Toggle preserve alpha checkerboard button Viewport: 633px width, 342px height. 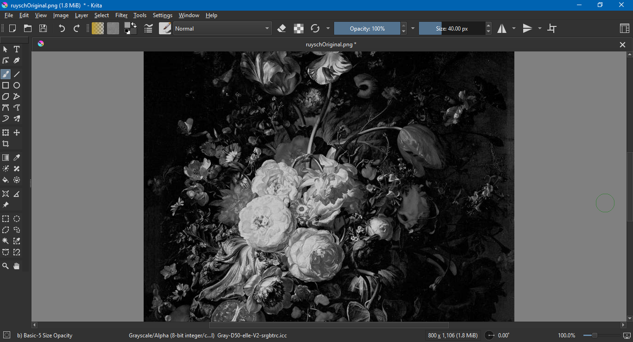point(298,28)
